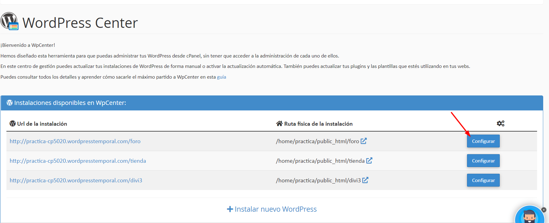Open external link icon beside foro path

[x=364, y=141]
